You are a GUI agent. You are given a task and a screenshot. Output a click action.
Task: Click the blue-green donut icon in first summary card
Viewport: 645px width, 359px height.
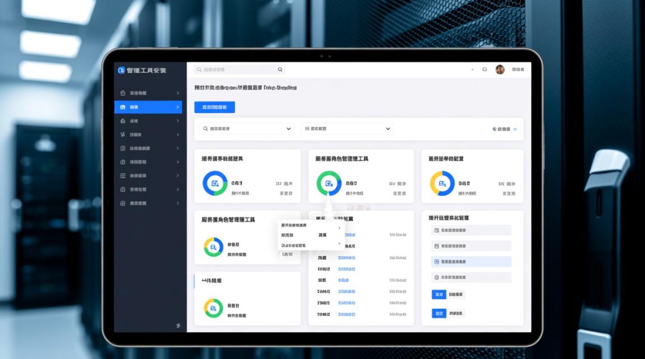(x=215, y=183)
